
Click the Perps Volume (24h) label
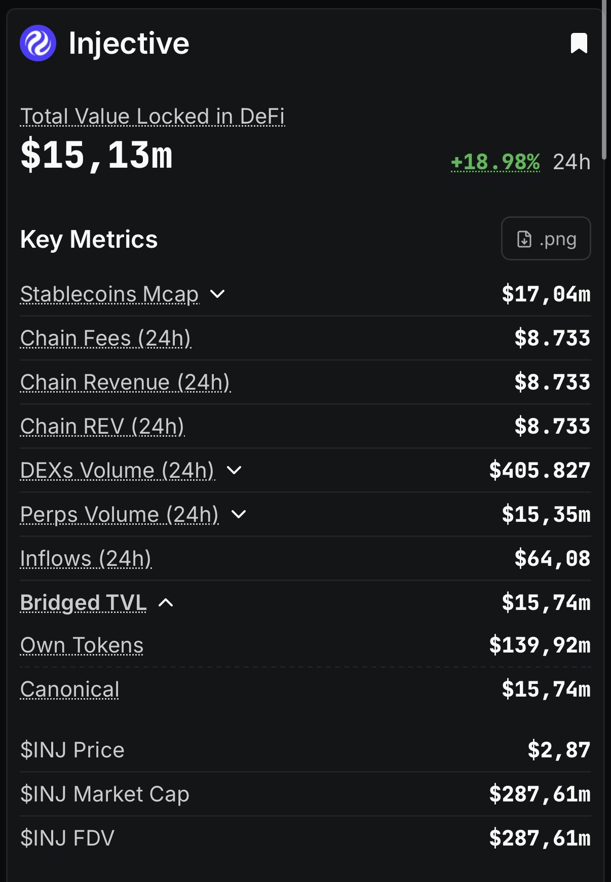[120, 514]
